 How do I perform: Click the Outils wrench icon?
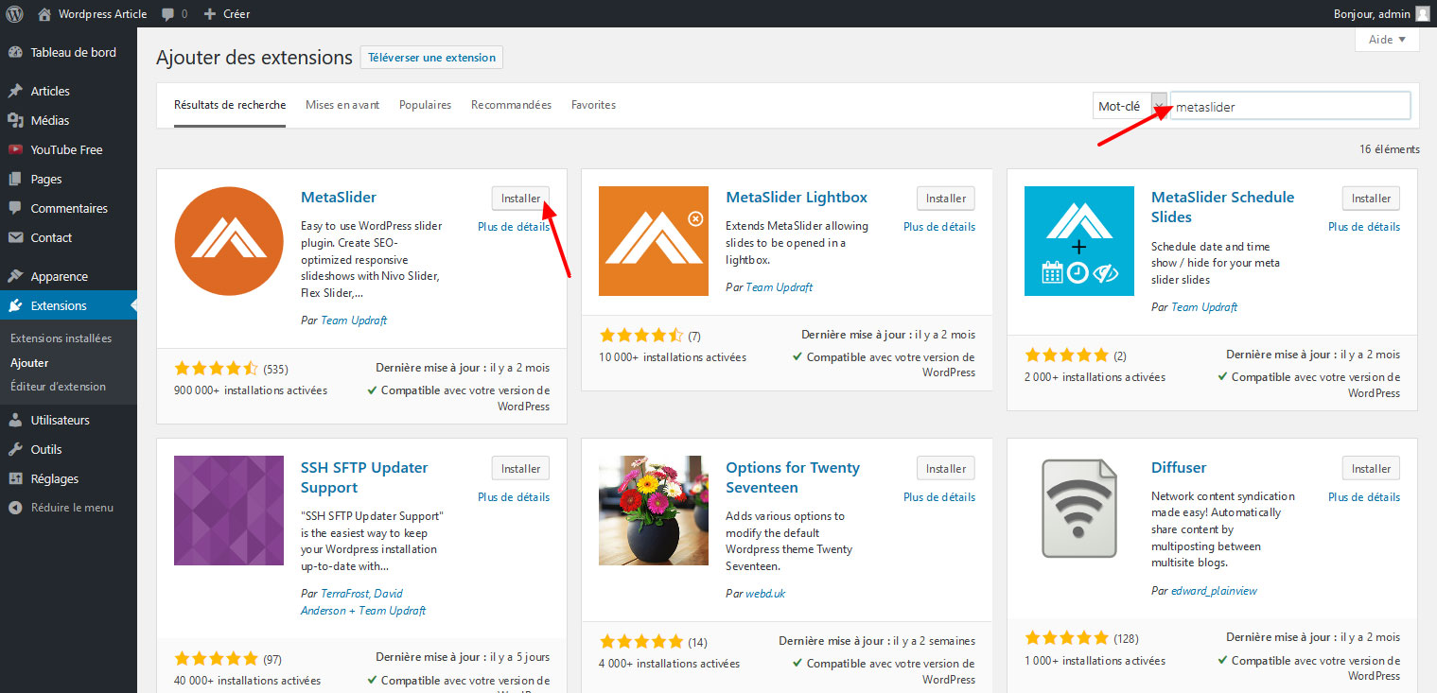[15, 449]
